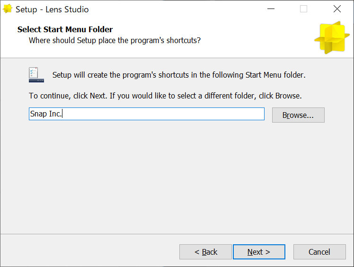Minimize the setup window
The width and height of the screenshot is (354, 267).
tap(271, 9)
